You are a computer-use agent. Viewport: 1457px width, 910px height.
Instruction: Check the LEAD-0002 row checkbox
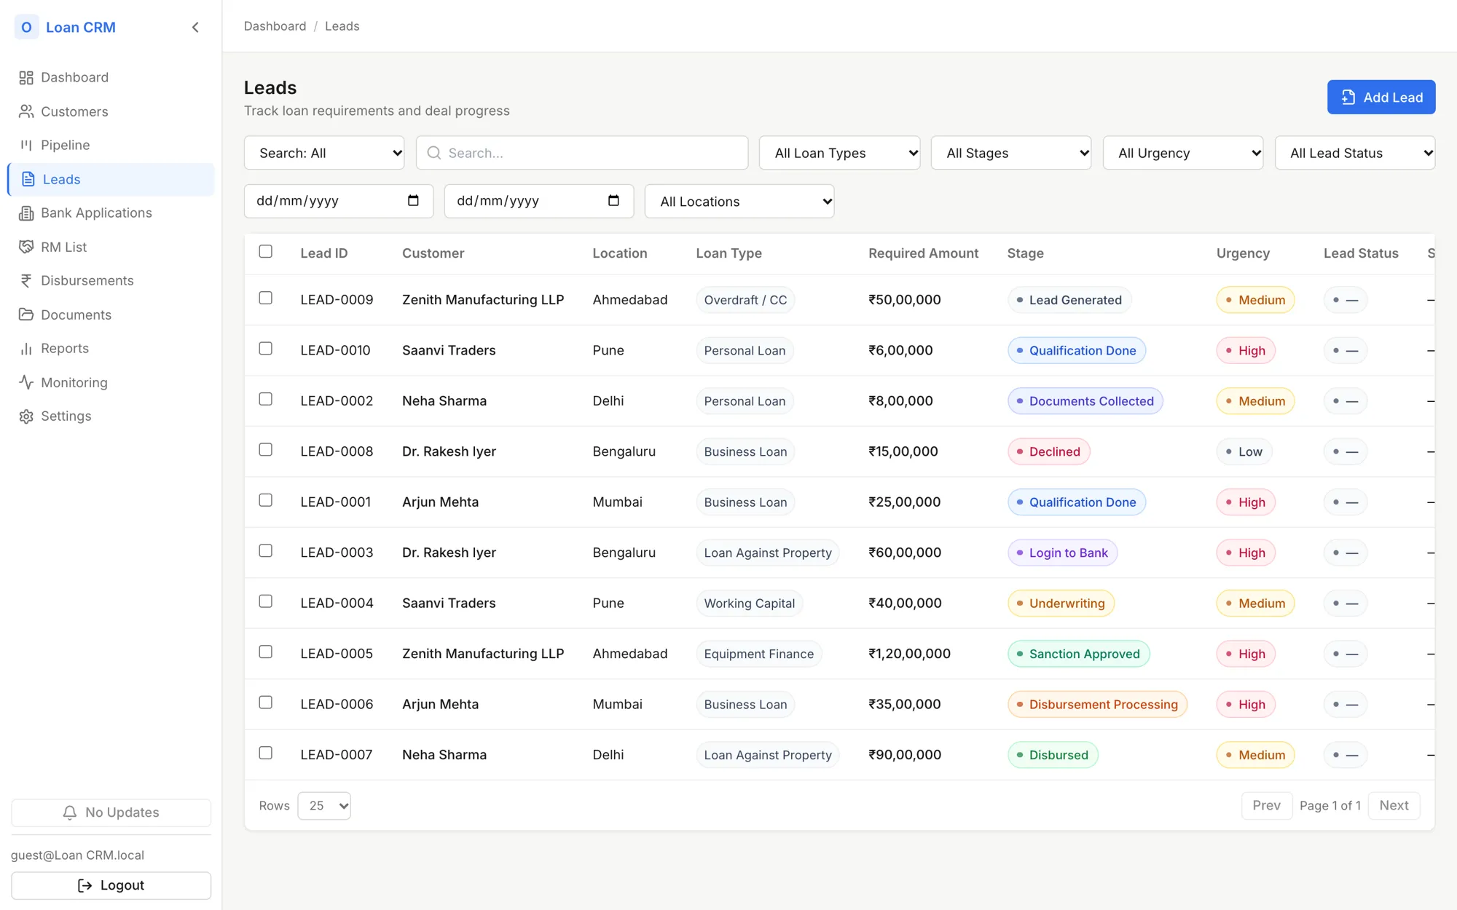[266, 399]
